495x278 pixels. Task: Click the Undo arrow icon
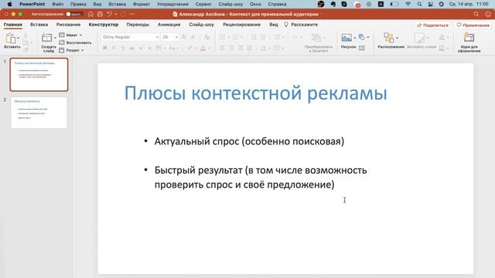coord(109,14)
